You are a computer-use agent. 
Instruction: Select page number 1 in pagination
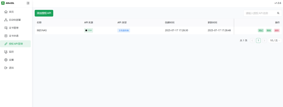point(258,41)
